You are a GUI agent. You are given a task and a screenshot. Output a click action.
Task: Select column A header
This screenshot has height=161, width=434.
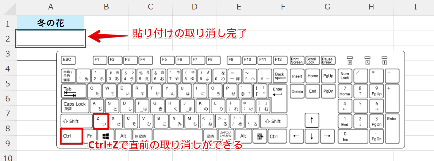coord(51,7)
